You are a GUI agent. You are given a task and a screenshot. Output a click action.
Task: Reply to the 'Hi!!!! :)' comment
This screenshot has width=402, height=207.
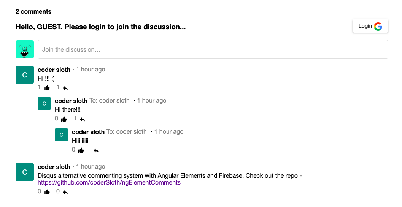(x=65, y=88)
